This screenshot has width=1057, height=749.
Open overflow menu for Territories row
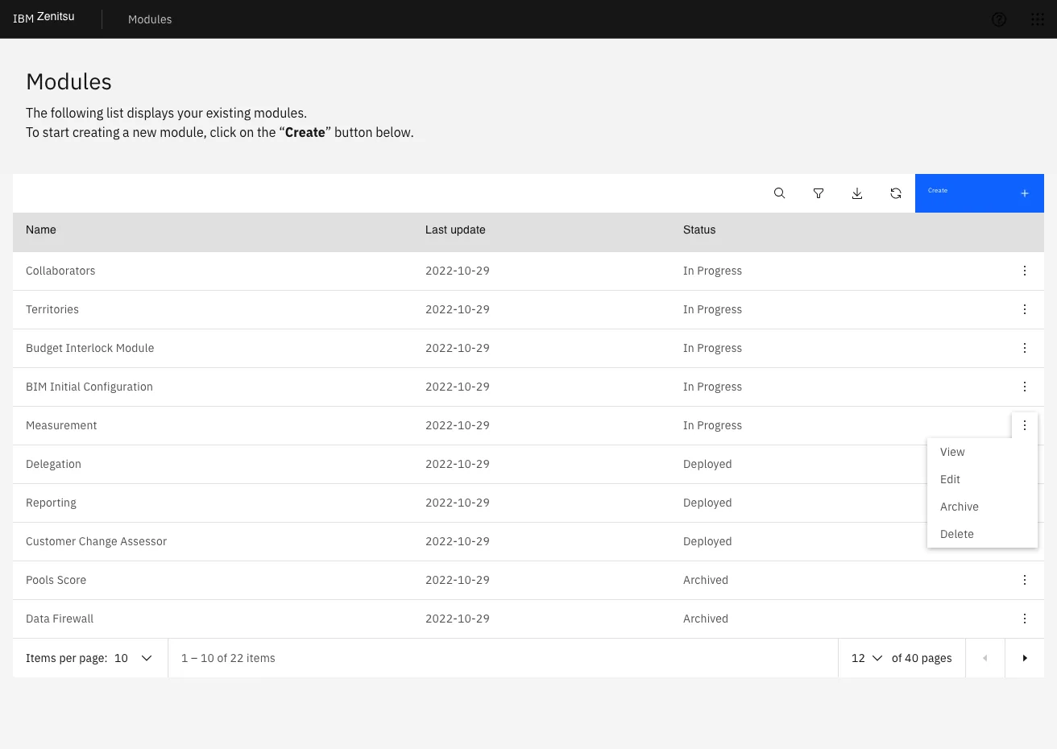pyautogui.click(x=1024, y=309)
